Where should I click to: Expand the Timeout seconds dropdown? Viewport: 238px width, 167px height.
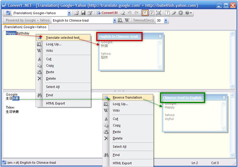pos(166,20)
